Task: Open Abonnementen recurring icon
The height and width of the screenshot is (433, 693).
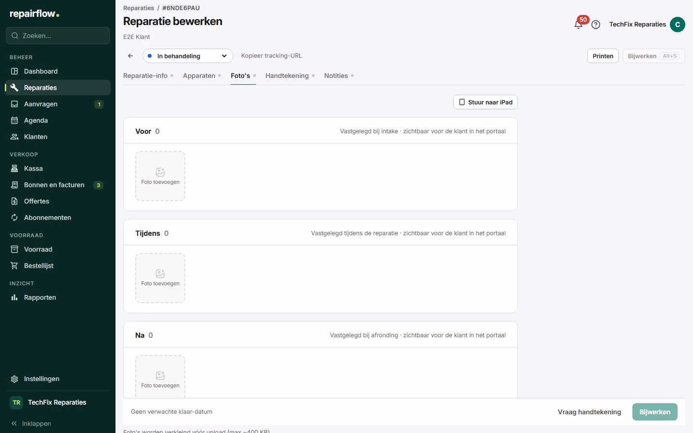Action: [x=14, y=217]
